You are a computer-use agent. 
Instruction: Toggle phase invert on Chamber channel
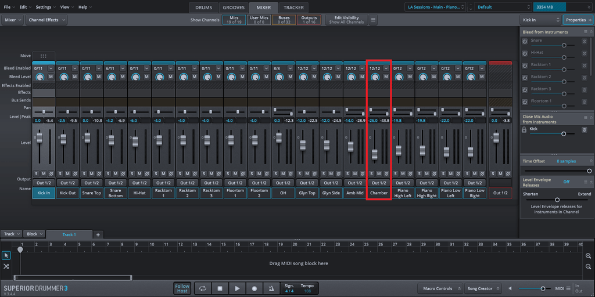(x=386, y=173)
